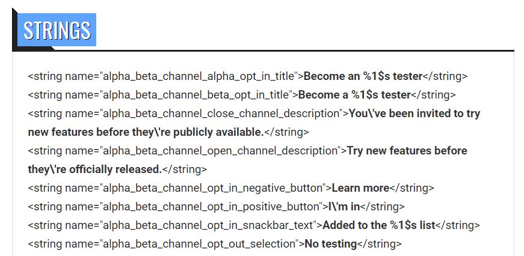Image resolution: width=524 pixels, height=256 pixels.
Task: Click bold text "You've been invited to try"
Action: tap(415, 114)
